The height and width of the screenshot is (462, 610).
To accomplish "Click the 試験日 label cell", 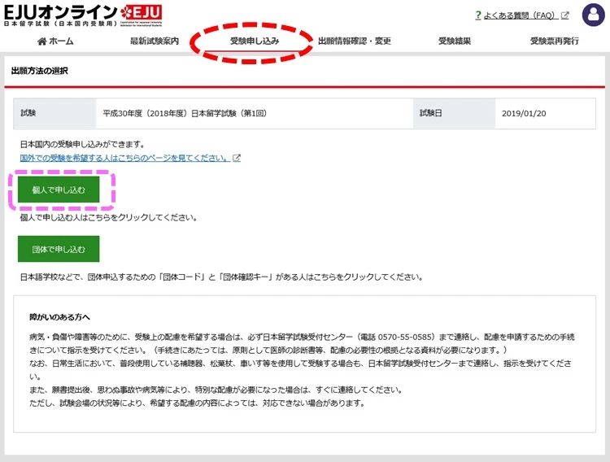I will click(454, 113).
